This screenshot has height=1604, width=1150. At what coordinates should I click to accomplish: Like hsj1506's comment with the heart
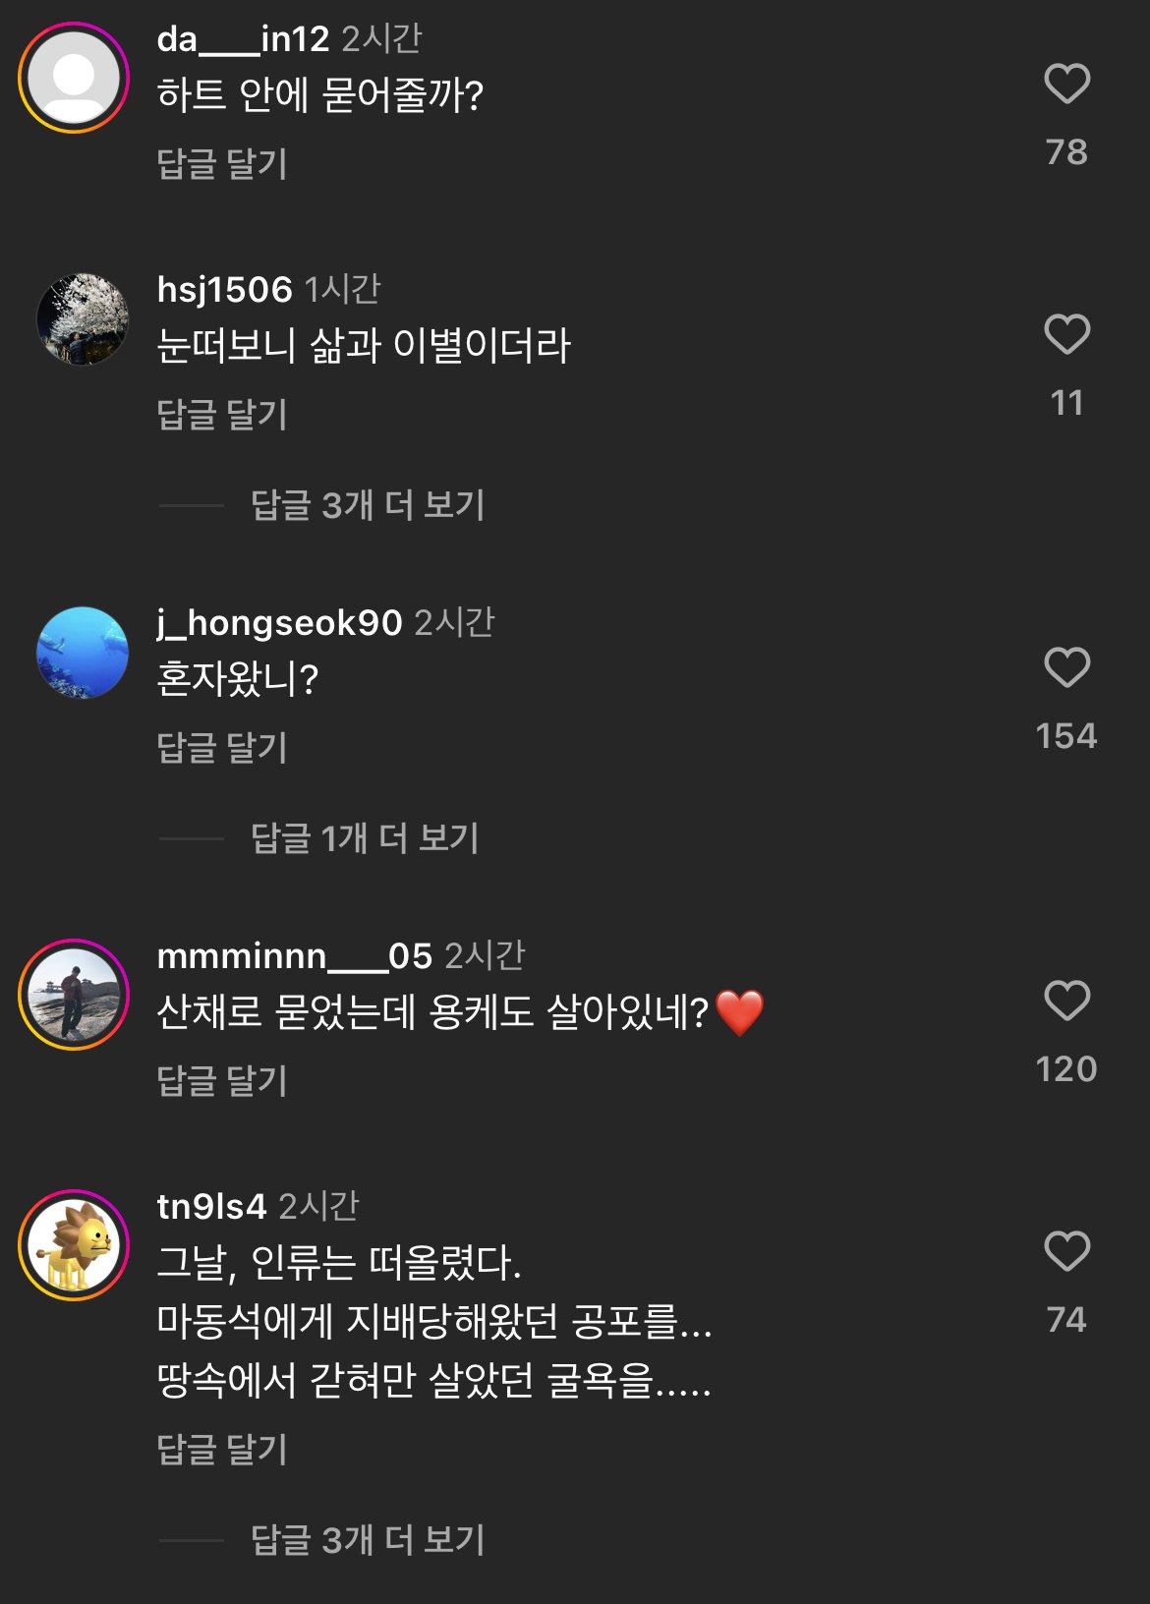pos(1066,334)
